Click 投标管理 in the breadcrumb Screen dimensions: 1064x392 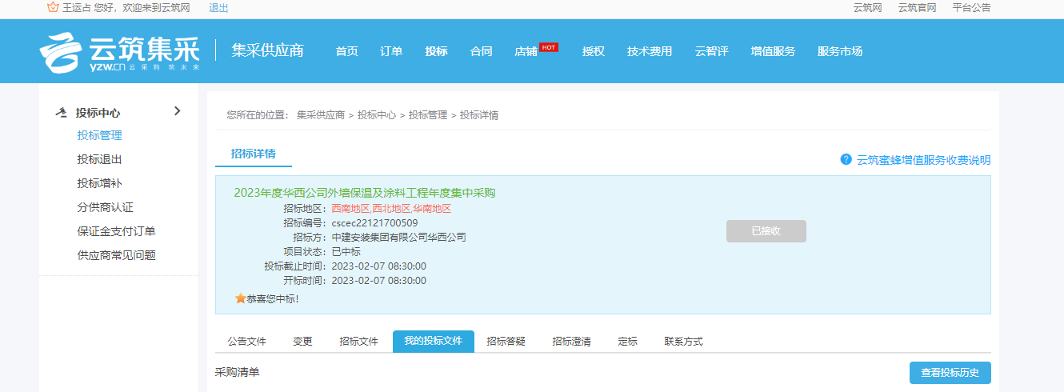[427, 115]
